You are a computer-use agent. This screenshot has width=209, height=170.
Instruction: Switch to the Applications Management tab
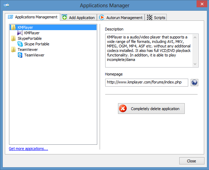(x=33, y=17)
